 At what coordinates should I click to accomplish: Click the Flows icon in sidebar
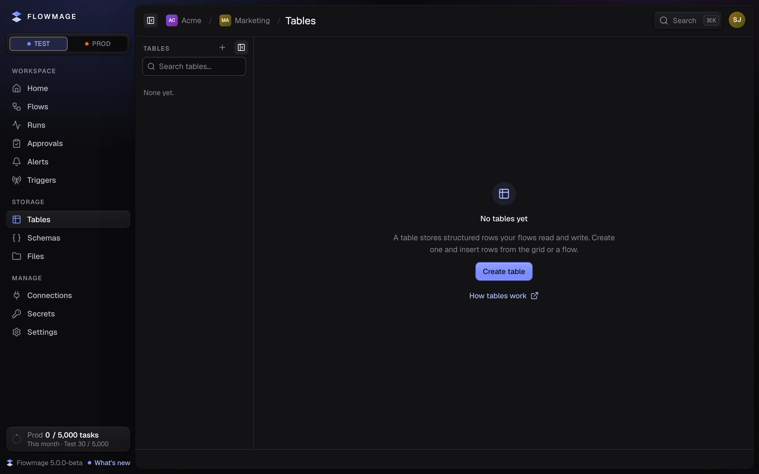(x=17, y=107)
